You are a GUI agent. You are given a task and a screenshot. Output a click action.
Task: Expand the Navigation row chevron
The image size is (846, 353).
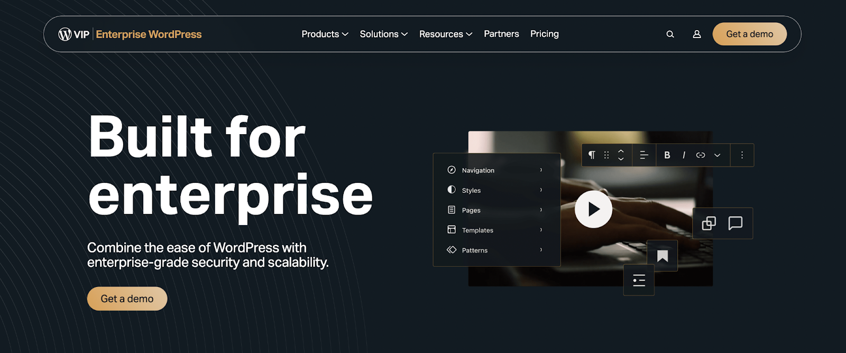click(541, 170)
